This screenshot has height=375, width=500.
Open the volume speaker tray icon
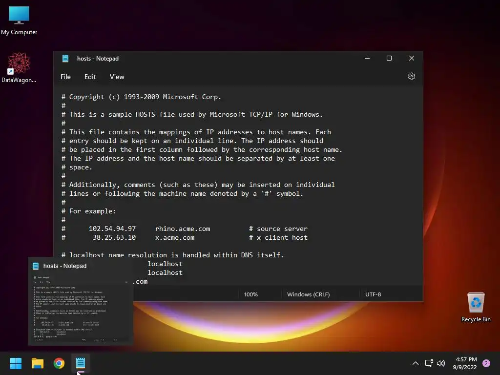pyautogui.click(x=441, y=363)
